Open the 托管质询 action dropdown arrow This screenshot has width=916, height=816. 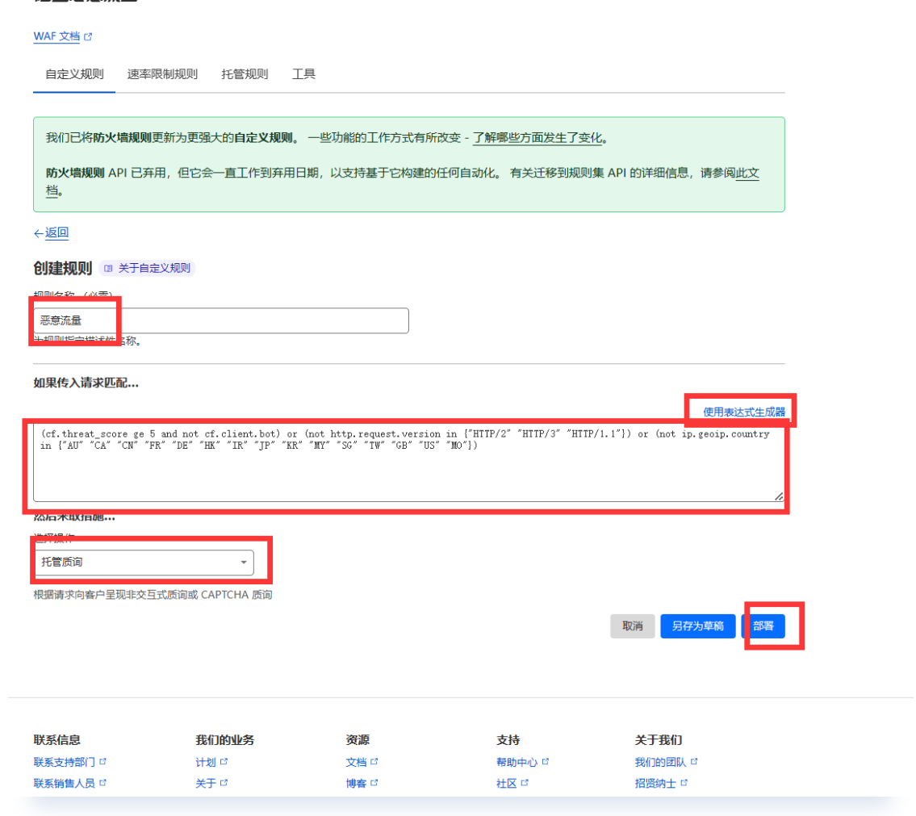pos(244,563)
